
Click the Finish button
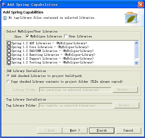tap(102, 131)
